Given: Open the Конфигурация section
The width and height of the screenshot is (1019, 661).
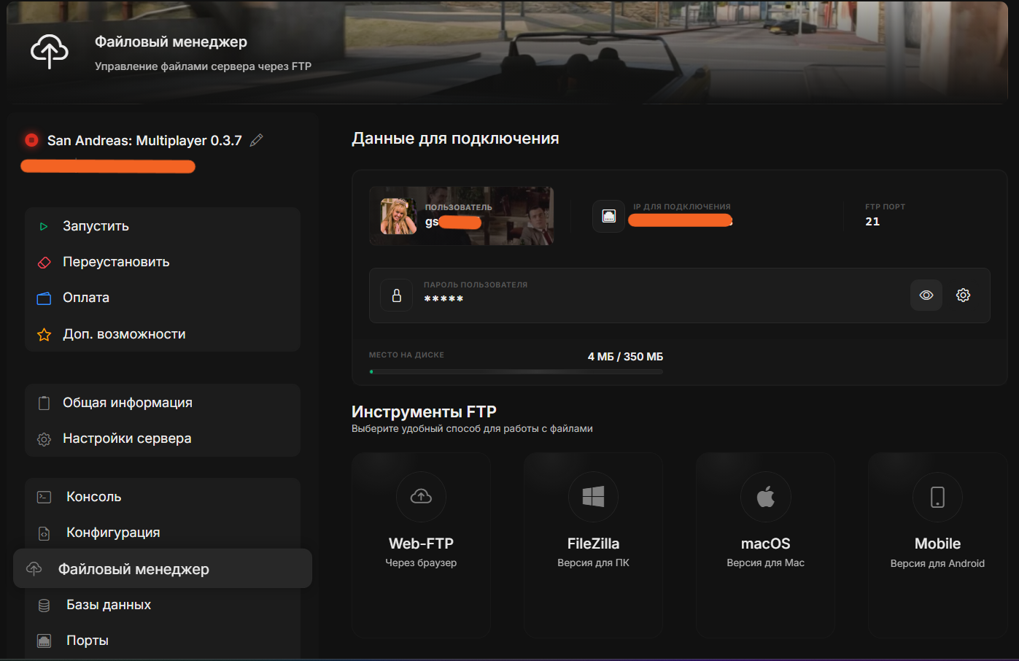Looking at the screenshot, I should click(113, 533).
